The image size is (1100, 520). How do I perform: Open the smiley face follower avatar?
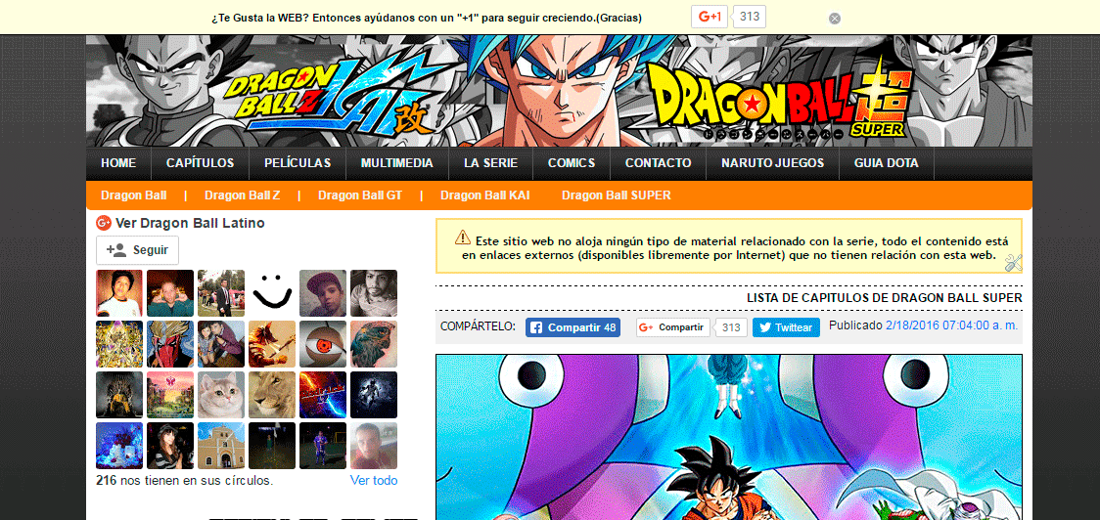(272, 293)
